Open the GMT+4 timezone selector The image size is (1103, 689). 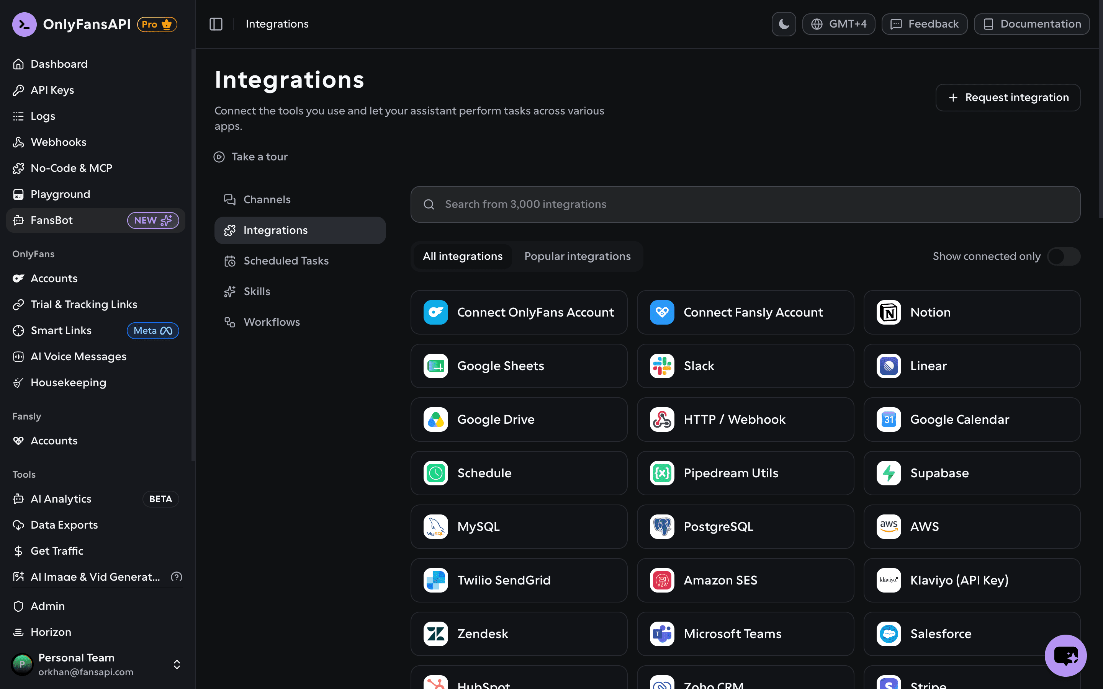(839, 24)
